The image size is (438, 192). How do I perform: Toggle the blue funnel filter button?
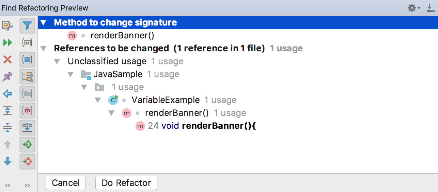[27, 25]
